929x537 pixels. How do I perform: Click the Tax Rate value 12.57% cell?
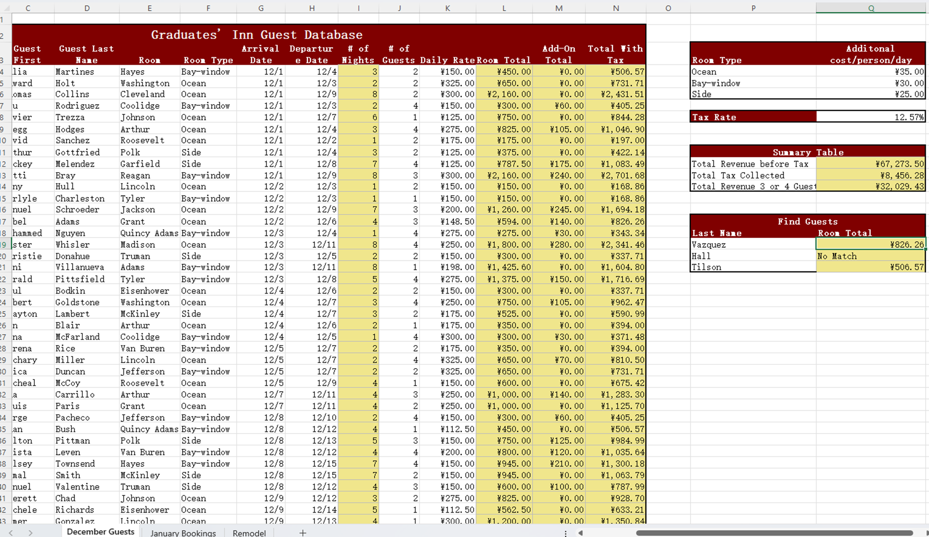(x=871, y=117)
